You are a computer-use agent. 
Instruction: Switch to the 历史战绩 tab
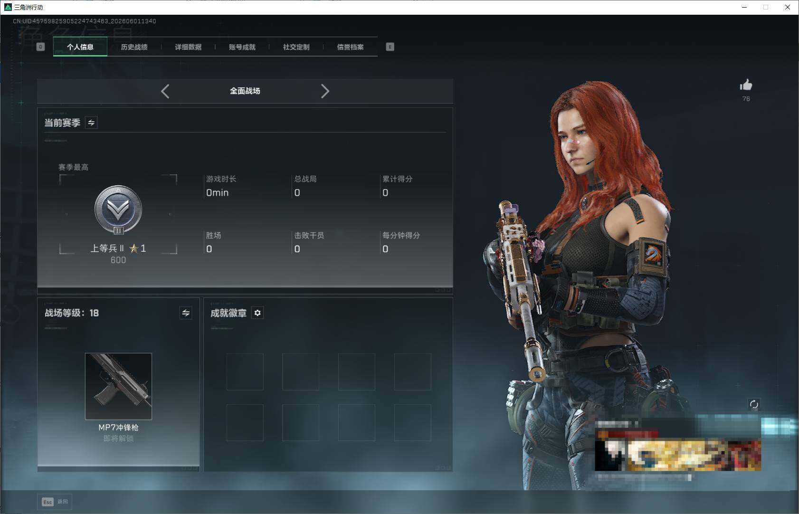(134, 47)
